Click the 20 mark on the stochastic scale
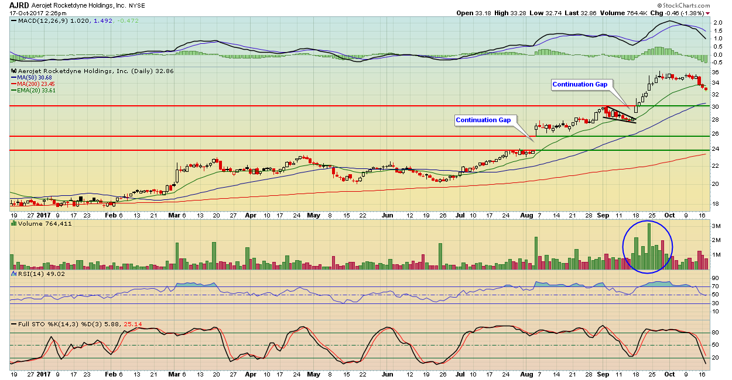 click(x=716, y=358)
